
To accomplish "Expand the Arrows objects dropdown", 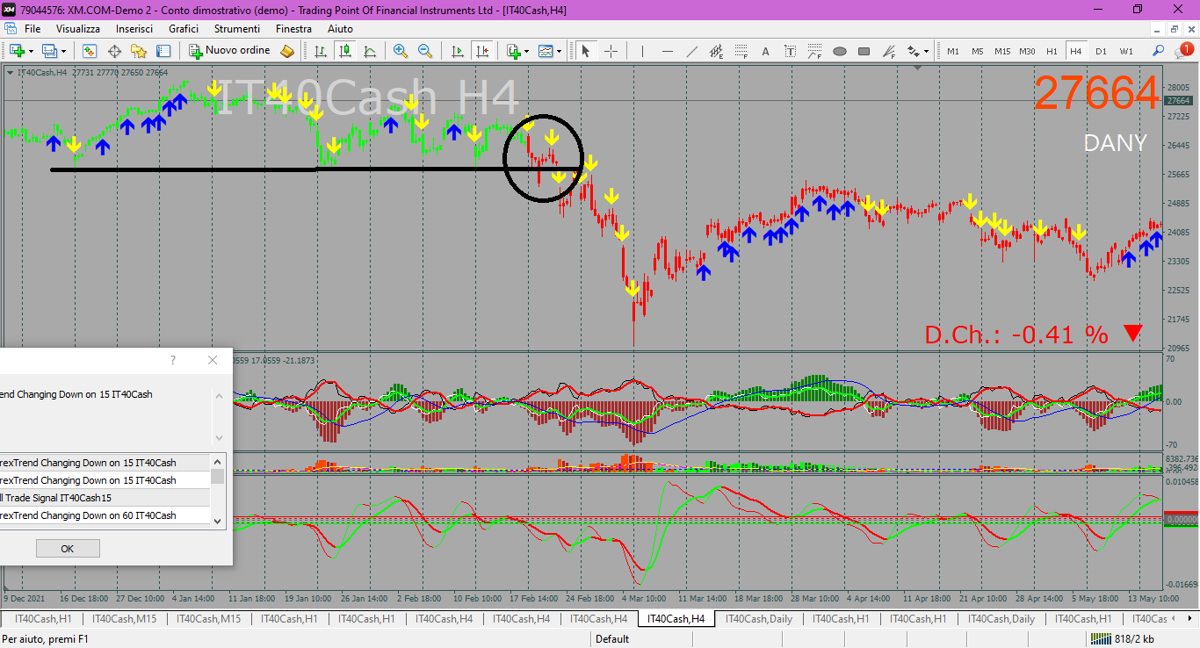I will 926,51.
